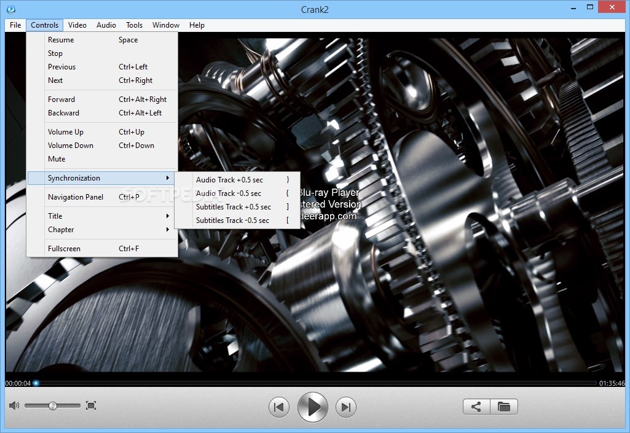Adjust the volume slider knob
The image size is (630, 433).
point(53,406)
